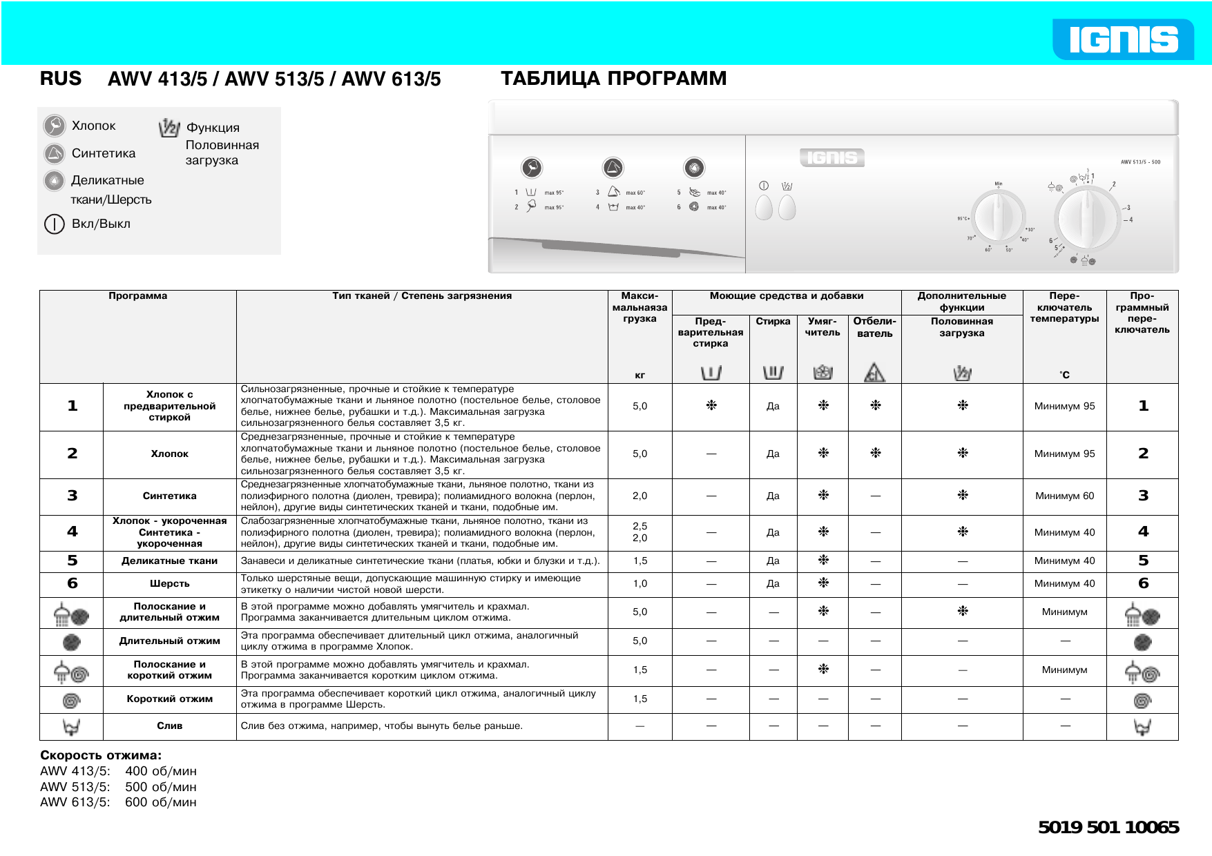Click the 'Переключатель температуры' header

(1064, 307)
